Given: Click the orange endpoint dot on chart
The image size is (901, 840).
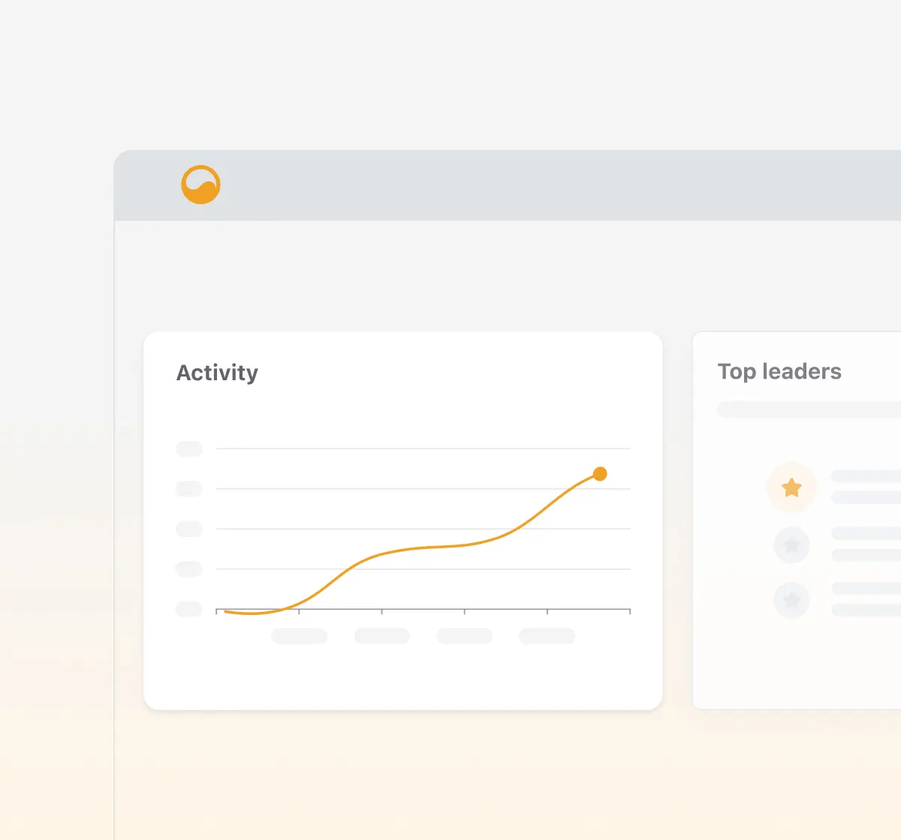Looking at the screenshot, I should (x=600, y=474).
